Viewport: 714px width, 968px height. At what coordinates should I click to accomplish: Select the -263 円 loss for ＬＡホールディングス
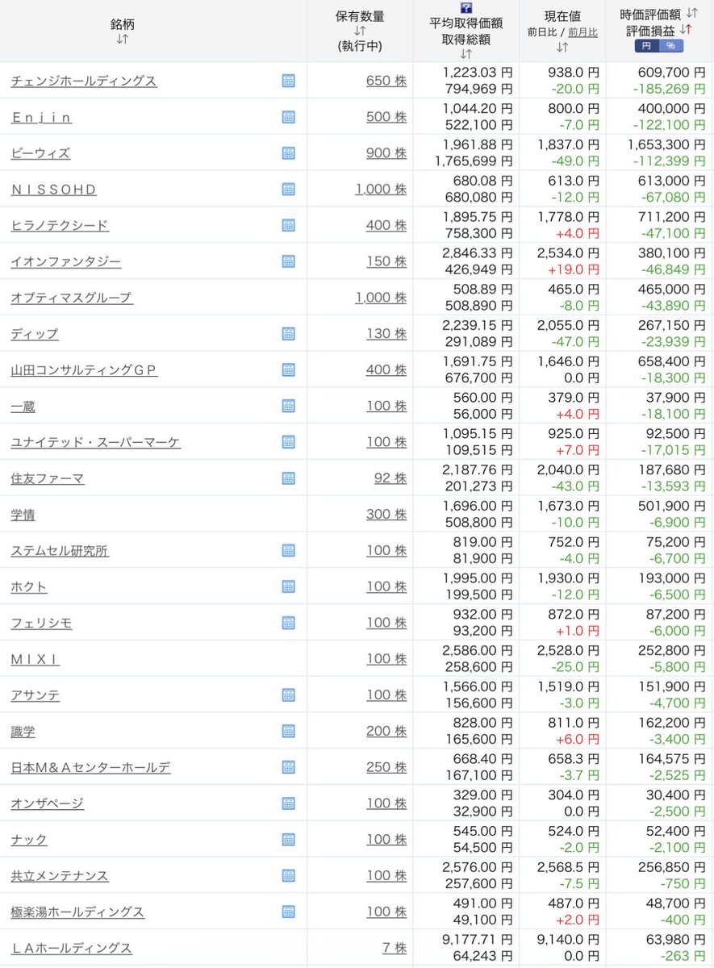pos(683,956)
